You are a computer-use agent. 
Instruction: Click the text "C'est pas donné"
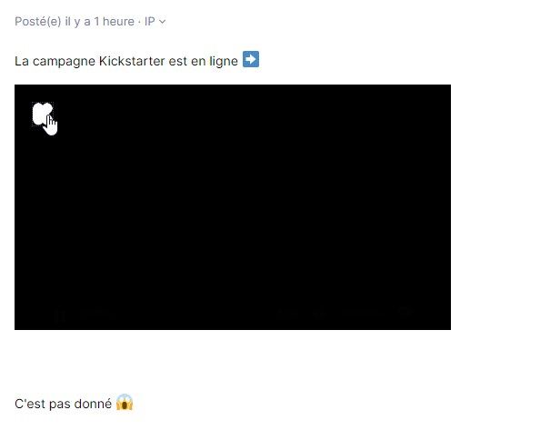click(63, 404)
